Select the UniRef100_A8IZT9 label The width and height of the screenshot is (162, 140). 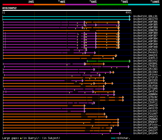(145, 19)
